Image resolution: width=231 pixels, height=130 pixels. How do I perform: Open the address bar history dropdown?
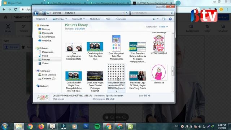tap(123, 13)
